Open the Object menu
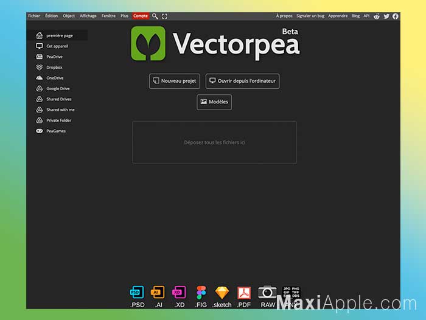The image size is (426, 320). point(69,16)
